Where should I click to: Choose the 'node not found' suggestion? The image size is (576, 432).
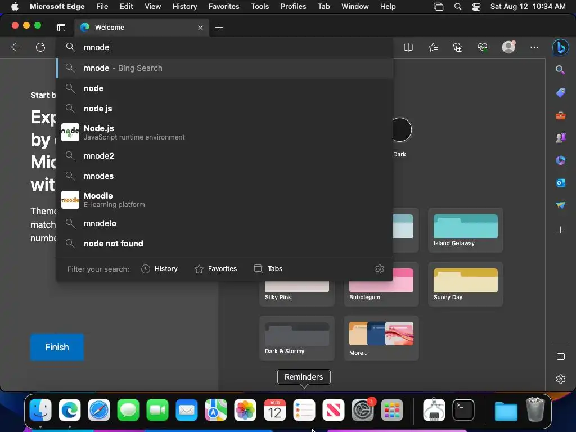coord(224,244)
